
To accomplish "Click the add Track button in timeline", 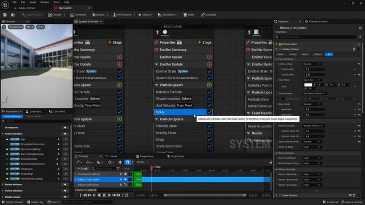I will point(83,169).
